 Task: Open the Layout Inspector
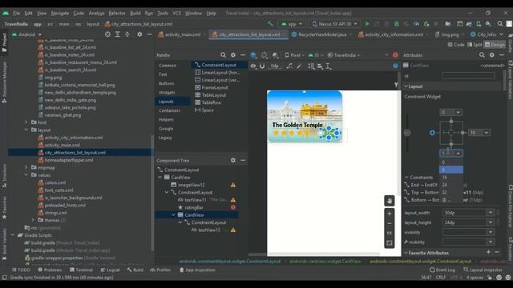pyautogui.click(x=483, y=270)
